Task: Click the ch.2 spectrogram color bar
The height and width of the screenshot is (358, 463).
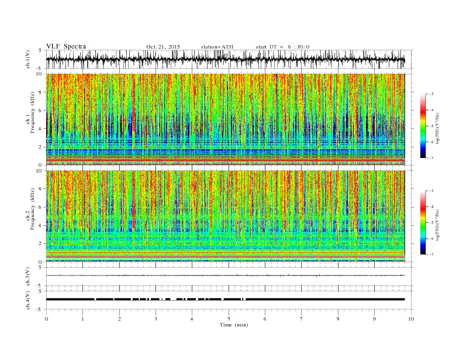Action: click(x=423, y=222)
